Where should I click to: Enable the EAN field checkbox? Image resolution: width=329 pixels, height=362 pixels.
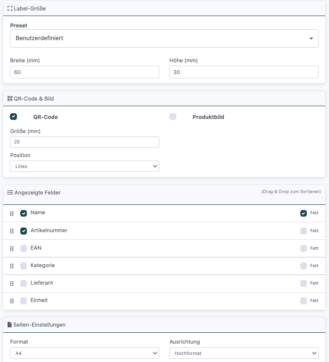tap(24, 248)
